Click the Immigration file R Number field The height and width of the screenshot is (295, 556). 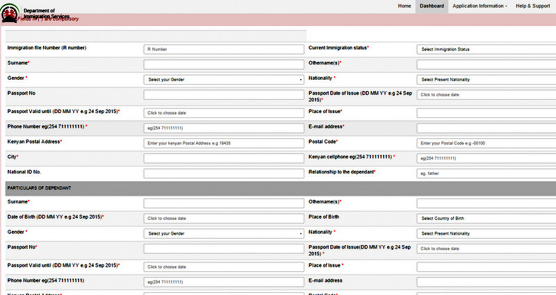pyautogui.click(x=224, y=49)
